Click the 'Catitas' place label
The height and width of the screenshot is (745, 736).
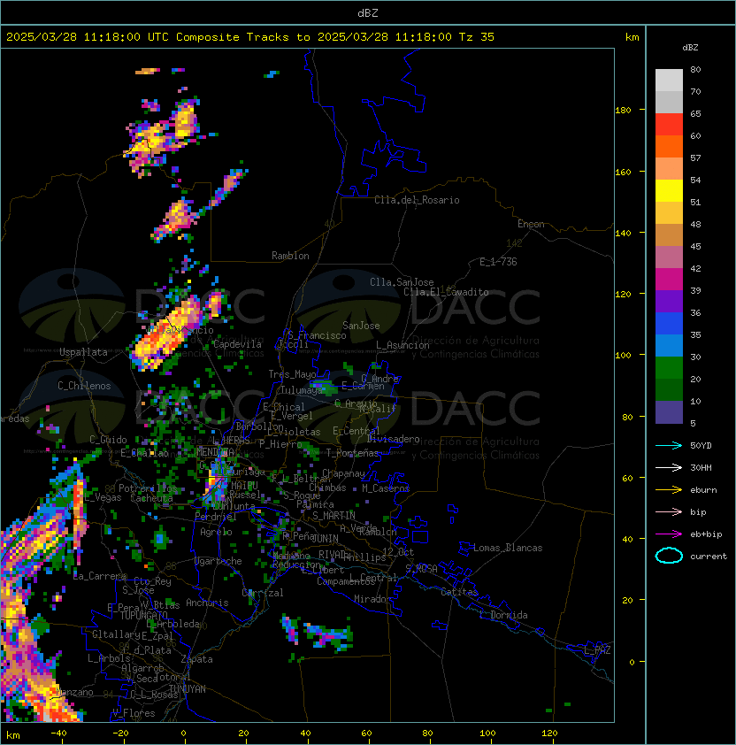pos(459,592)
